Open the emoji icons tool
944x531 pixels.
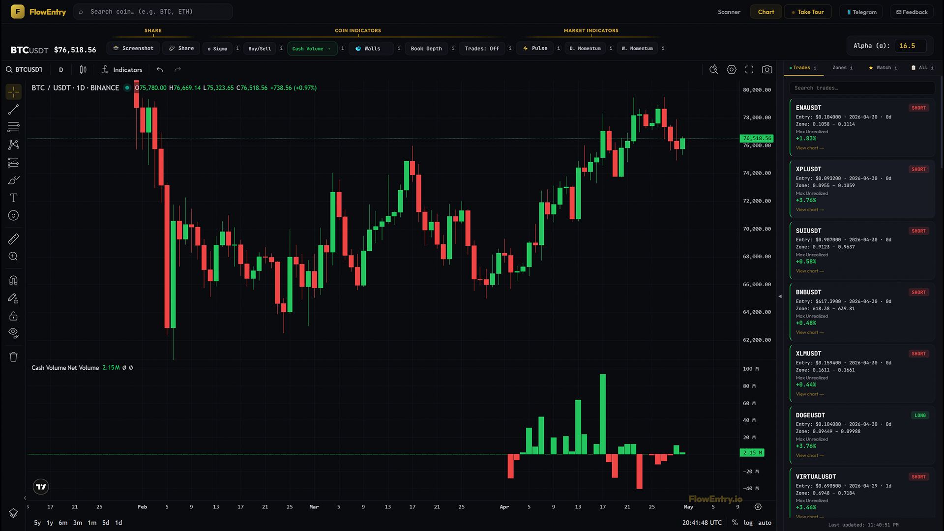13,215
